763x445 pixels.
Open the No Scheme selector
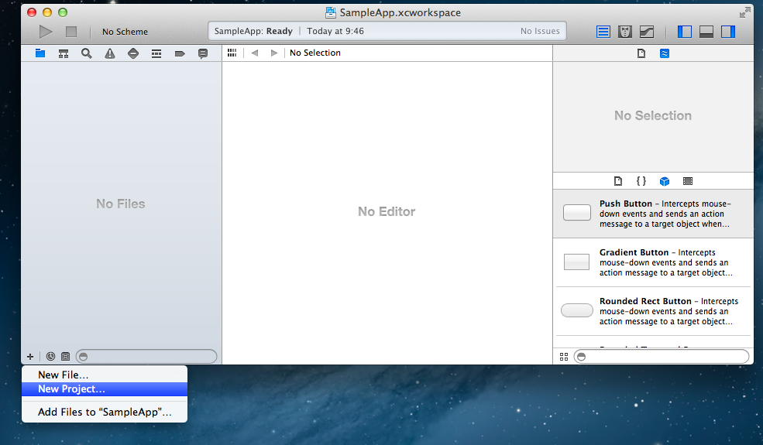pos(125,32)
